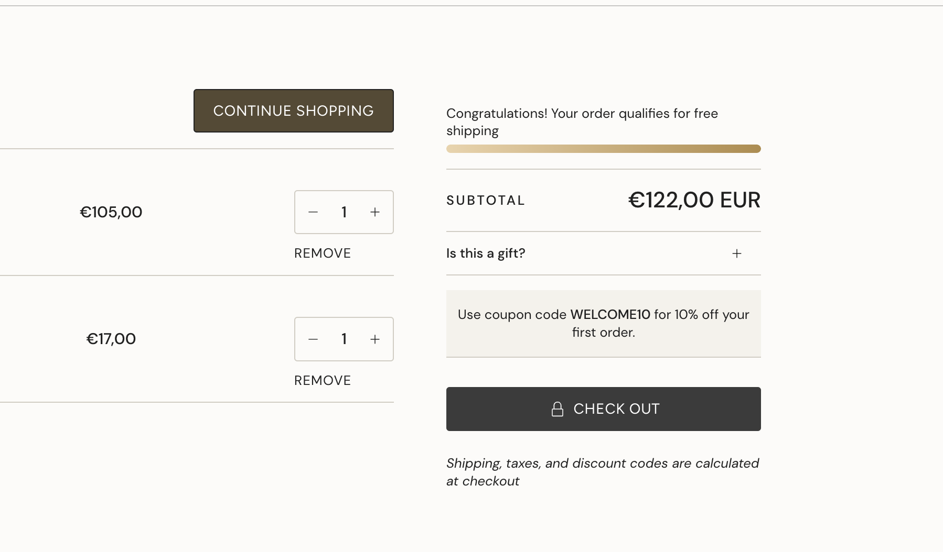Go back via Continue Shopping button
Viewport: 943px width, 552px height.
(294, 111)
